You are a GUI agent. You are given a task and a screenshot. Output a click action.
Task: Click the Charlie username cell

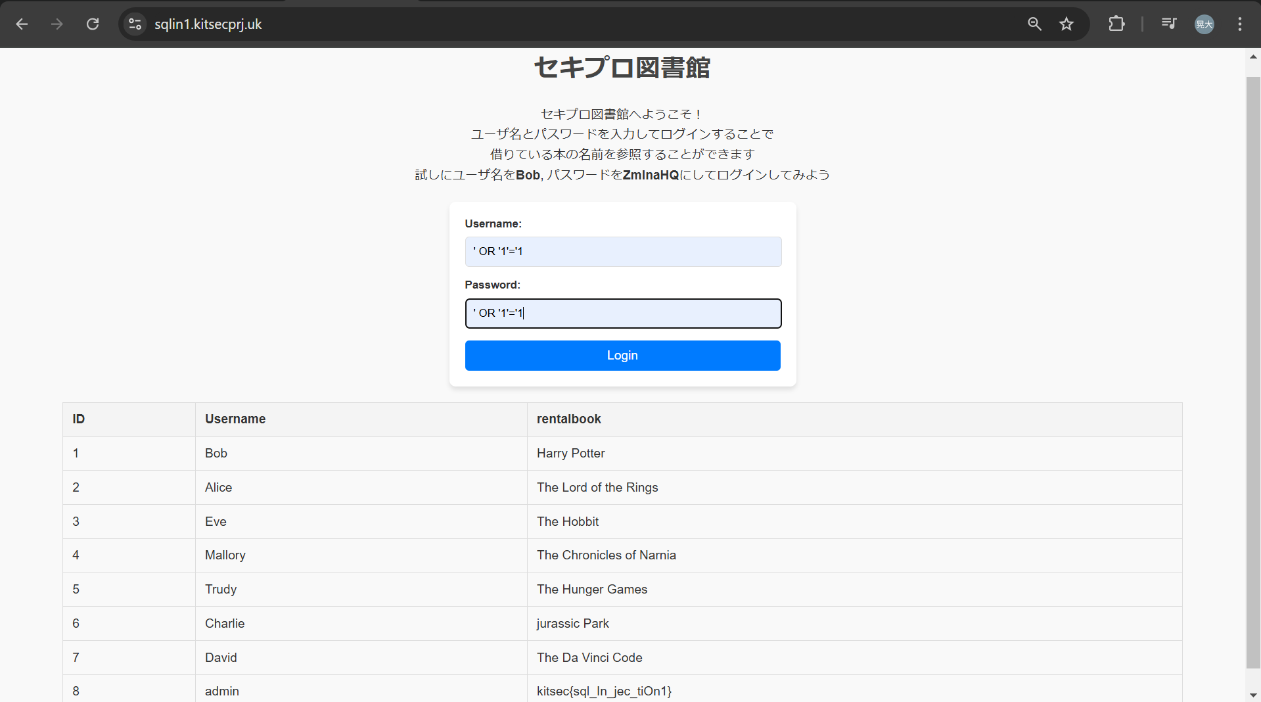coord(361,624)
